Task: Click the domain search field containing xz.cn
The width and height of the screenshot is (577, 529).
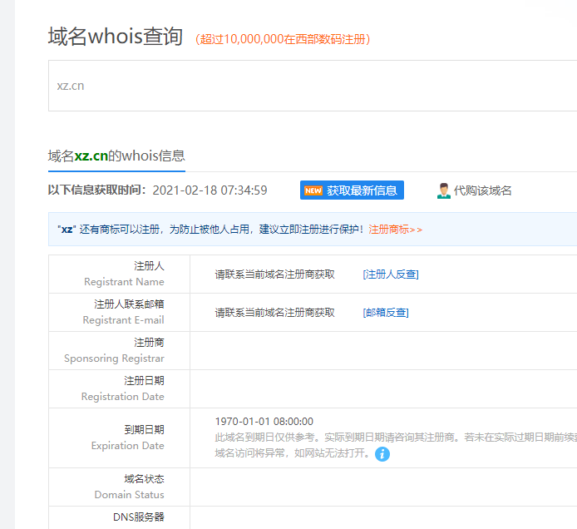Action: (x=313, y=86)
